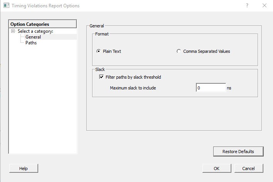Click the Timing Violations Report window icon
The height and width of the screenshot is (182, 273).
click(6, 6)
